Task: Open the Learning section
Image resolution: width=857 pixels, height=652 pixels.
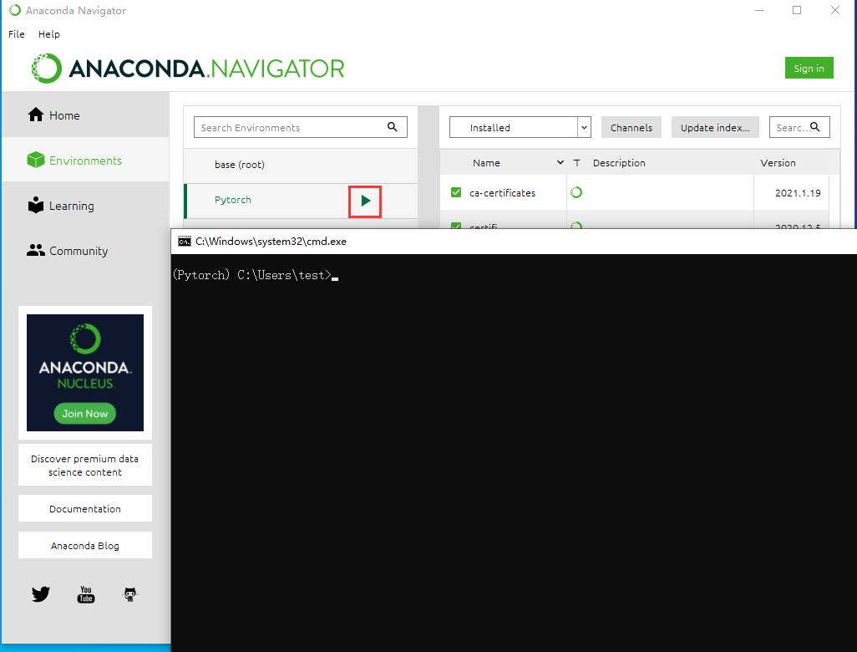Action: point(85,206)
